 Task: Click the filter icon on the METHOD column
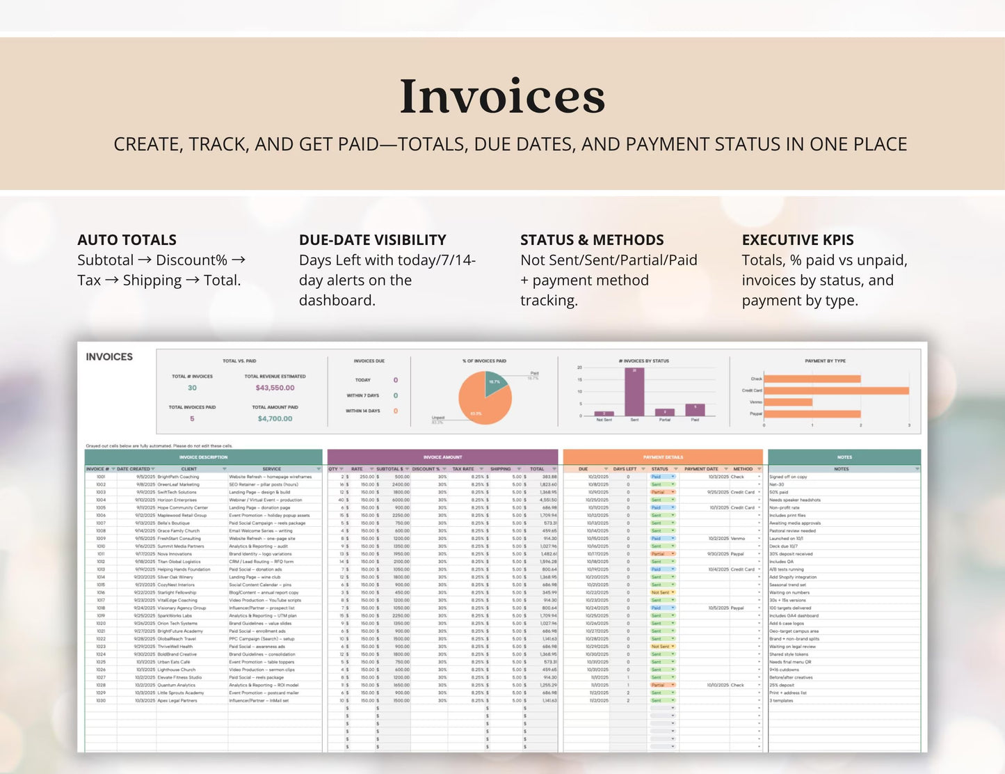[x=759, y=469]
